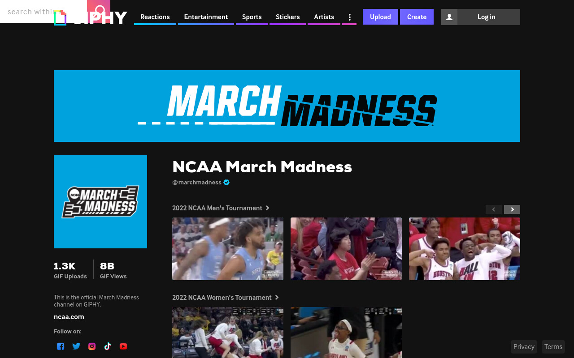Click the Upload button

(x=380, y=17)
